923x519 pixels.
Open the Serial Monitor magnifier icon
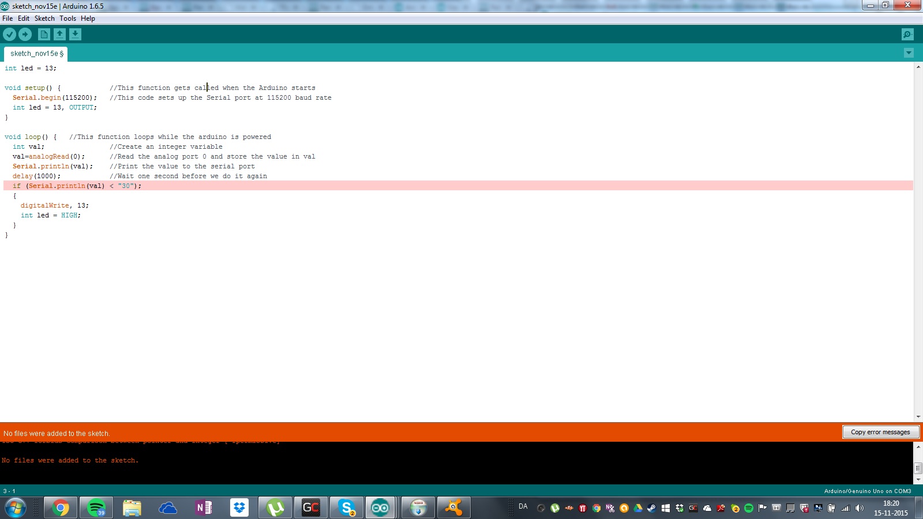(x=907, y=35)
